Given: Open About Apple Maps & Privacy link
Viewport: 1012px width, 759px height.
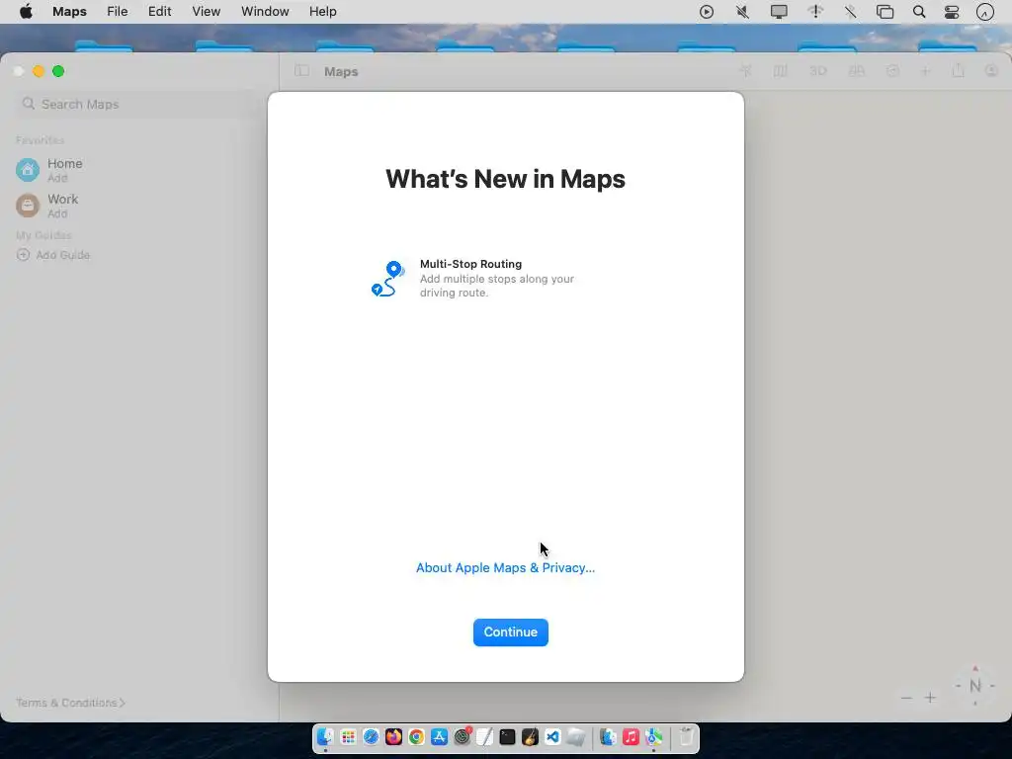Looking at the screenshot, I should [505, 568].
